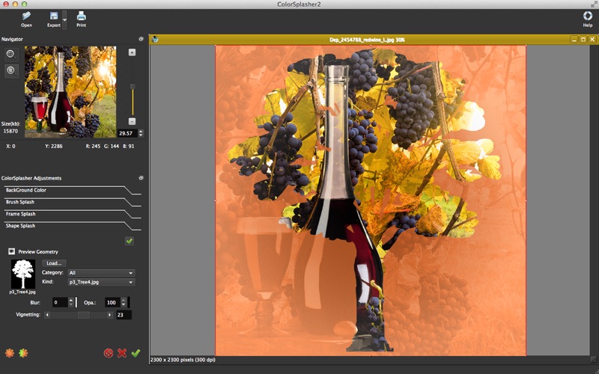Image resolution: width=599 pixels, height=374 pixels.
Task: Click the R: 245 color readout
Action: 93,146
